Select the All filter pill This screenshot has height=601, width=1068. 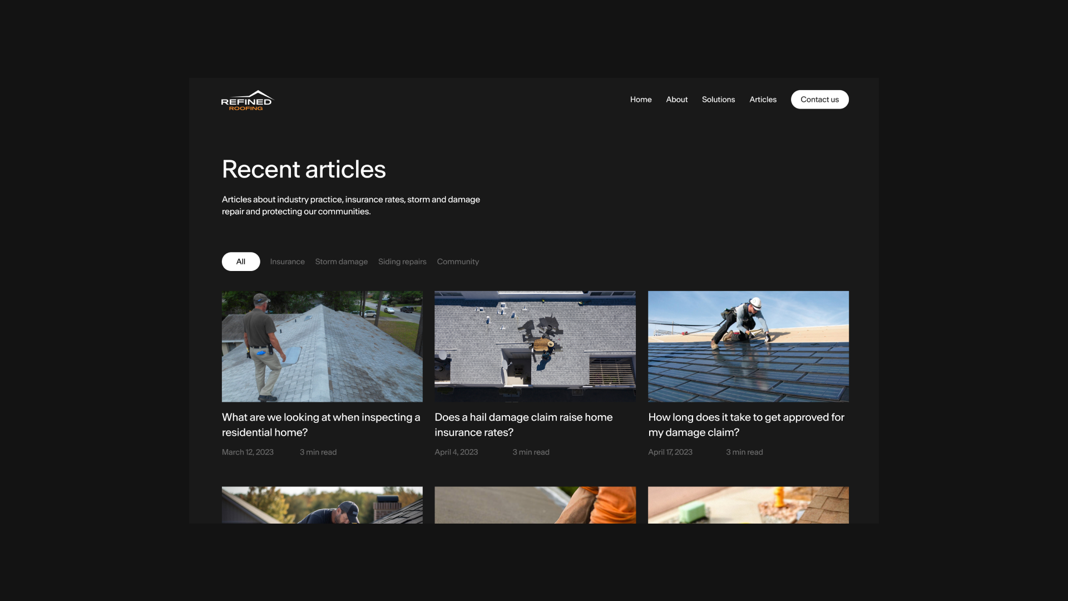pos(240,262)
